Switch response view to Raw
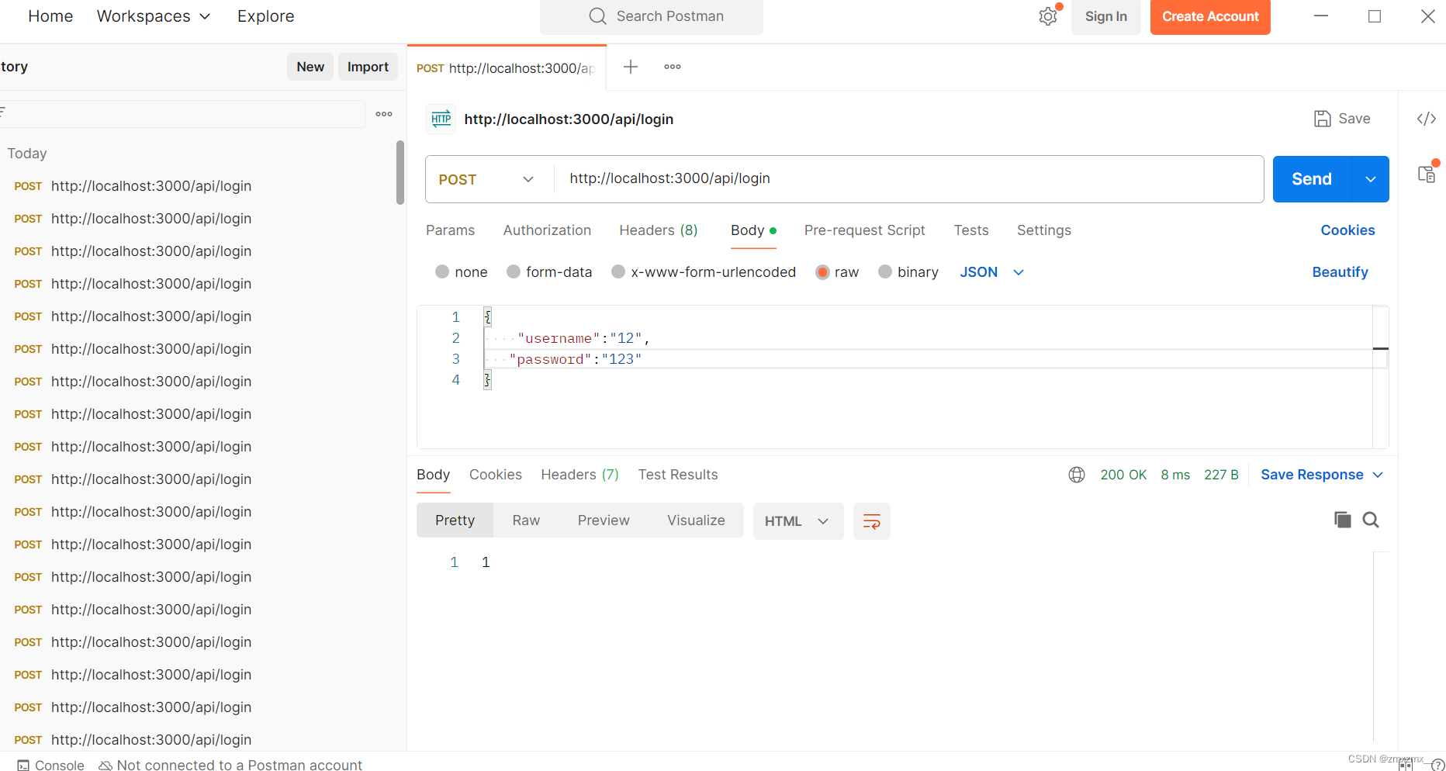The image size is (1446, 771). coord(526,520)
